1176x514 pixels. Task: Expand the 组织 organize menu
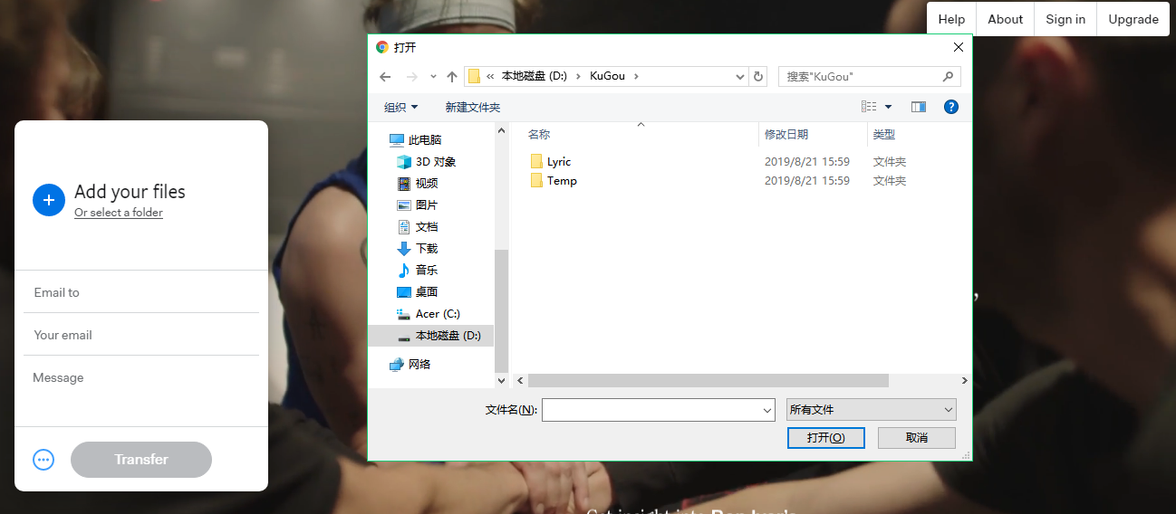click(x=400, y=107)
